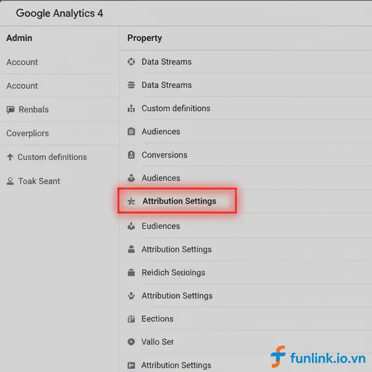Click the Vallo Set circle icon
The image size is (372, 372).
tap(132, 342)
